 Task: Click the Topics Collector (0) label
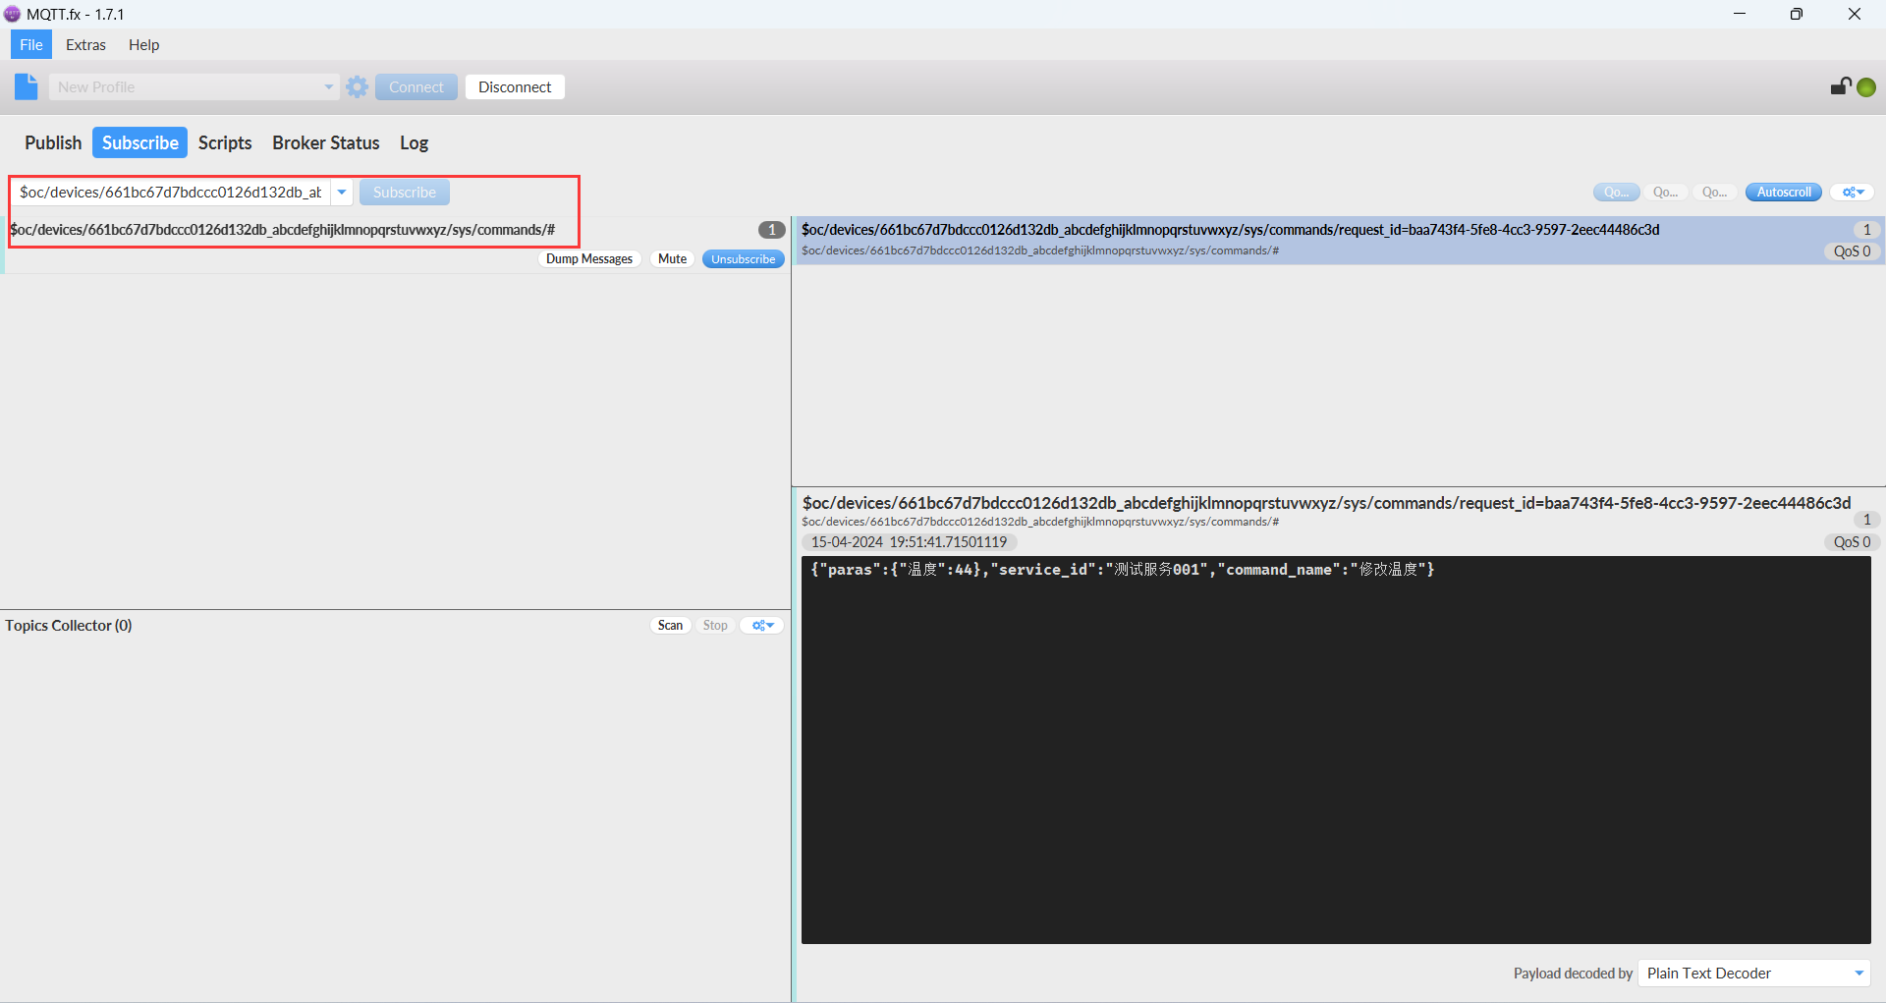(69, 626)
